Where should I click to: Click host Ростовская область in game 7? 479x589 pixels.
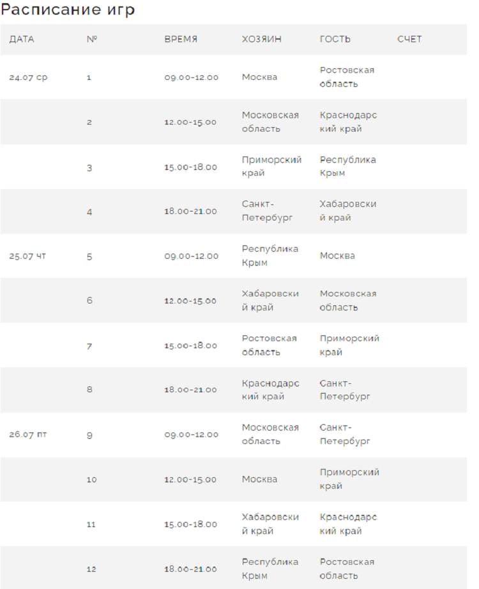coord(269,346)
